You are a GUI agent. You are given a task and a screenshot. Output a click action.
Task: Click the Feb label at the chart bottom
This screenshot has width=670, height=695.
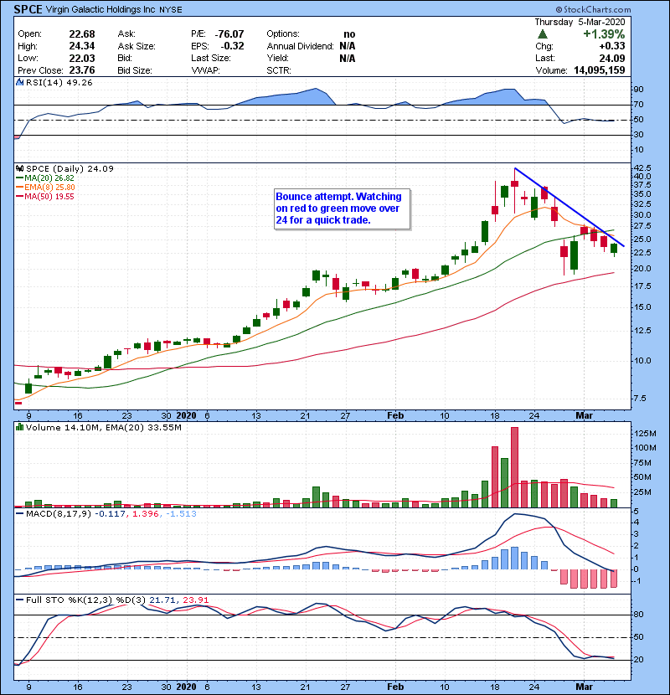pos(395,687)
